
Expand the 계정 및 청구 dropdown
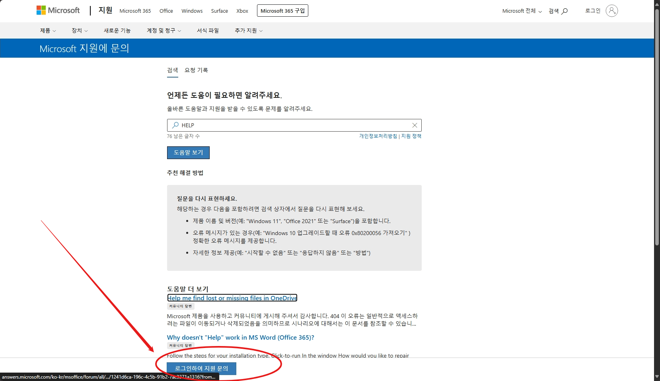click(x=164, y=31)
